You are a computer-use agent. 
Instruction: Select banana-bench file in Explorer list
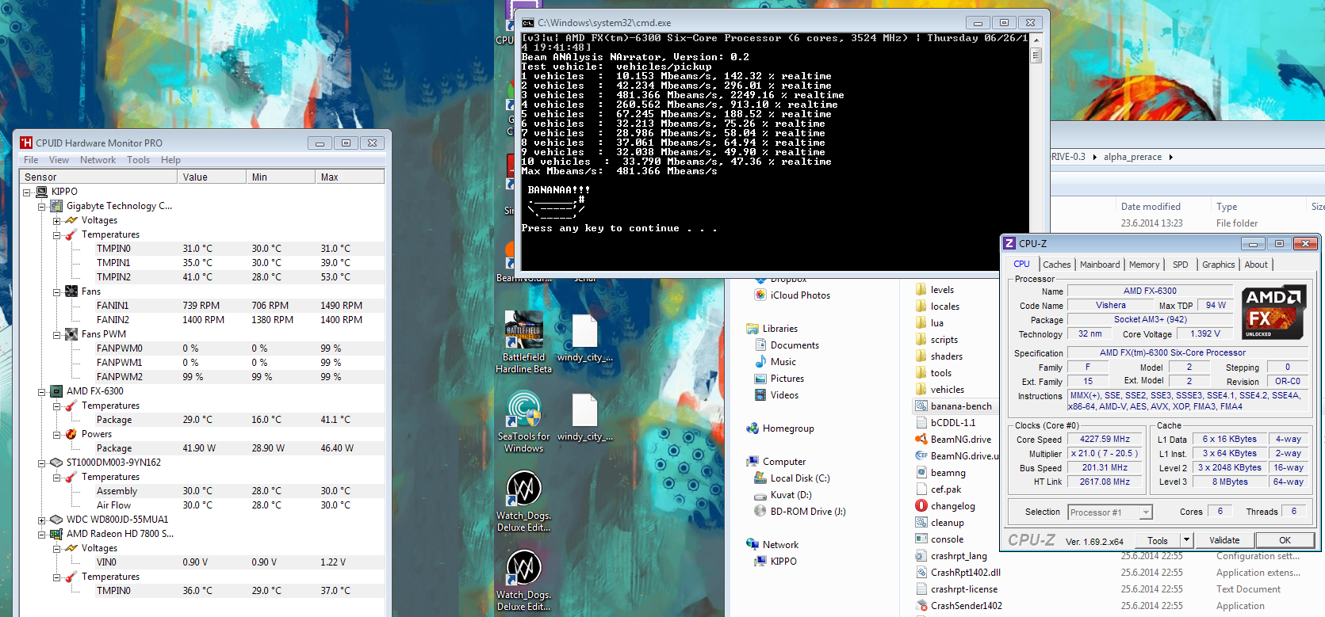coord(954,406)
